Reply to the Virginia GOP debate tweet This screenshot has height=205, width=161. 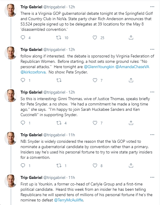23,38
